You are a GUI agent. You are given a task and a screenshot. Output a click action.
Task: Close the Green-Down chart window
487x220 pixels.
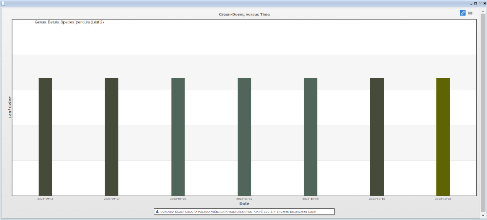pyautogui.click(x=484, y=3)
